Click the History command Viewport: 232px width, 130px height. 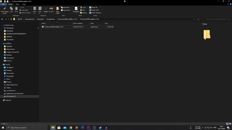click(83, 13)
